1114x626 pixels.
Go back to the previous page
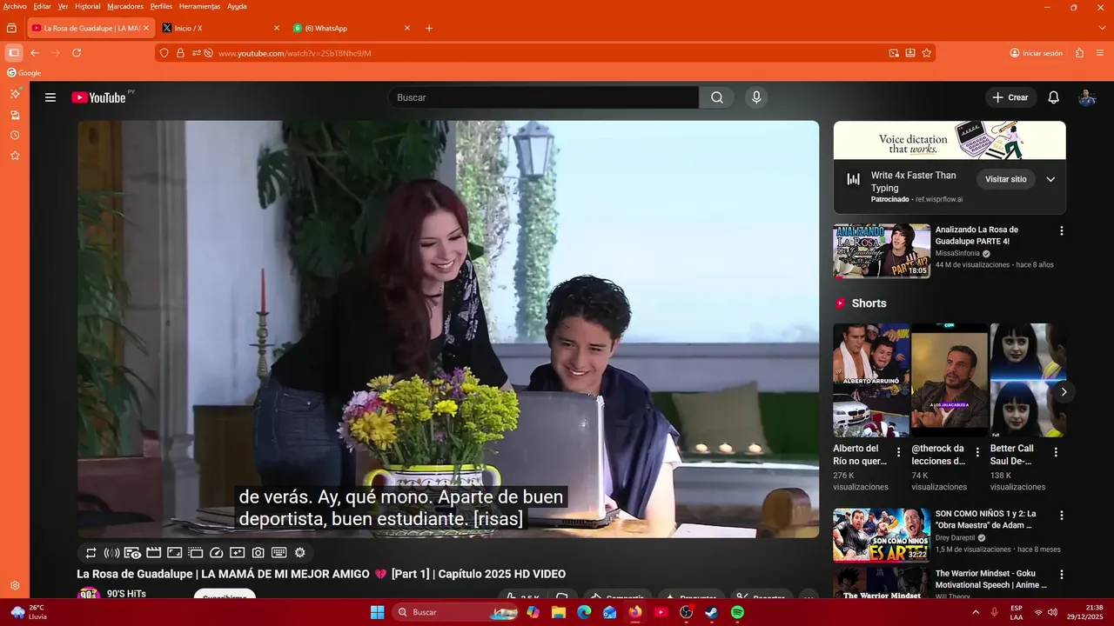[35, 53]
